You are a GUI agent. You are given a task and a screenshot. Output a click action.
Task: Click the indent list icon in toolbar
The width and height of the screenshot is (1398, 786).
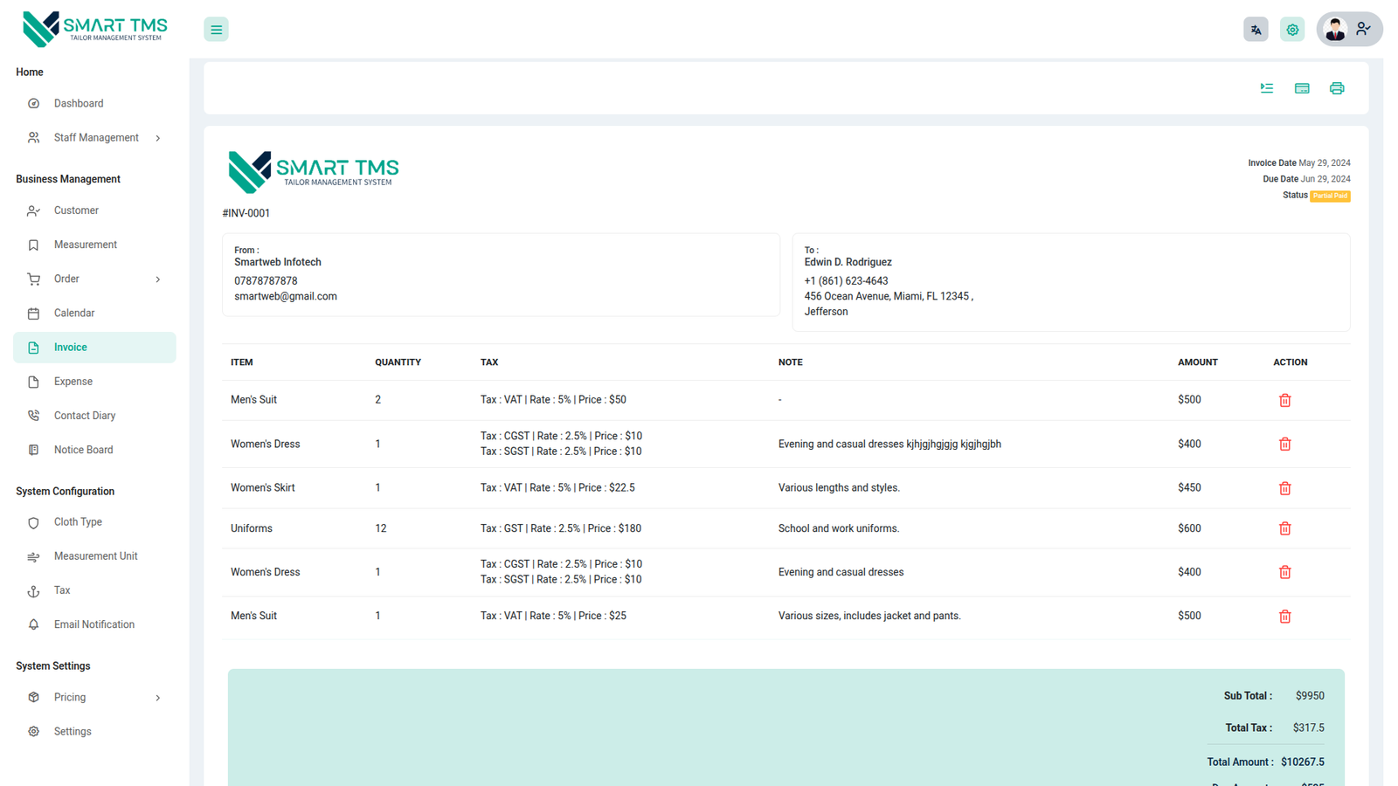1266,88
